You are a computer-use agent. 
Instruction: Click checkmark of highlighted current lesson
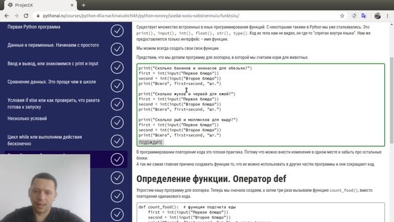(117, 159)
